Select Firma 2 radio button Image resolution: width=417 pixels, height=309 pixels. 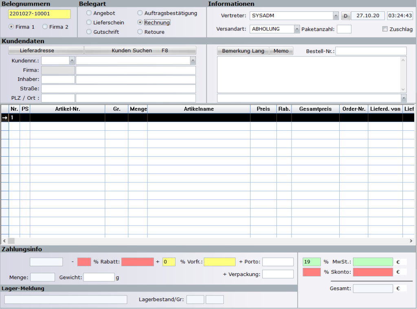45,27
